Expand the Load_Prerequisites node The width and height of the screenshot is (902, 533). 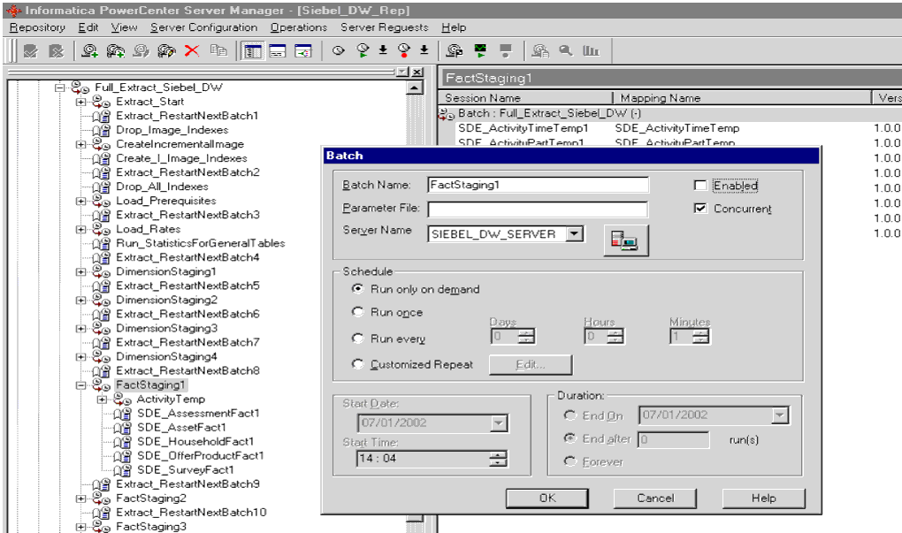click(81, 202)
